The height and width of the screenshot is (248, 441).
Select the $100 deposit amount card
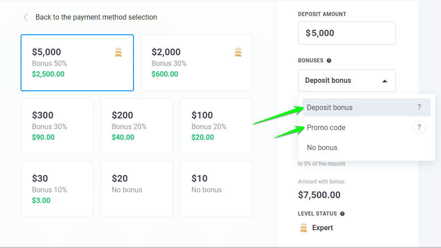click(x=216, y=126)
